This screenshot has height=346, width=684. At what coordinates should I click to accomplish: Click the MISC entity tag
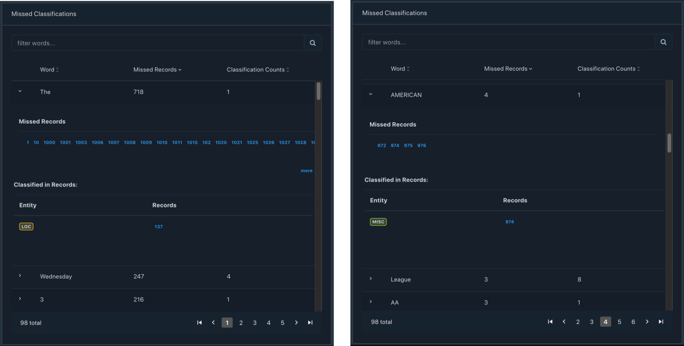coord(378,222)
